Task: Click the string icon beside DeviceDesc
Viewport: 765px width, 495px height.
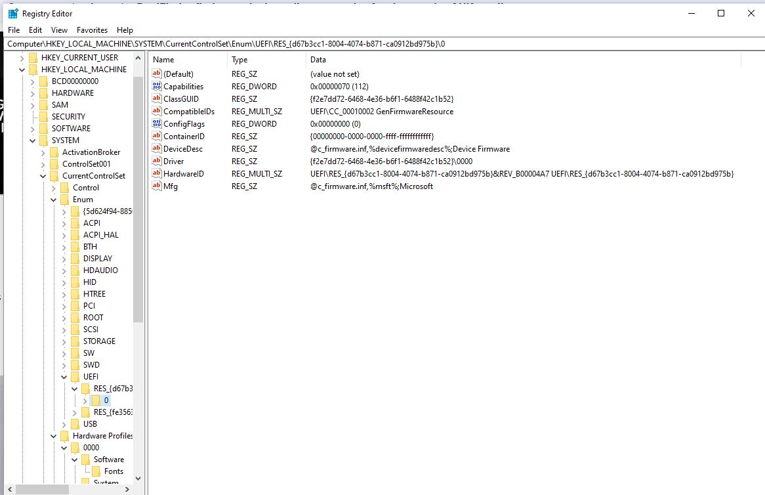Action: pyautogui.click(x=157, y=148)
